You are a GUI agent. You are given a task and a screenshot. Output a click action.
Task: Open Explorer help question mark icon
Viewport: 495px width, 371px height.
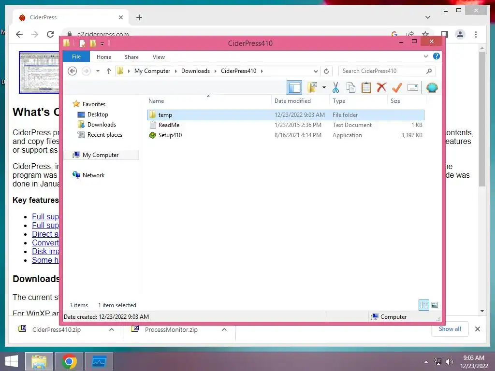click(437, 56)
